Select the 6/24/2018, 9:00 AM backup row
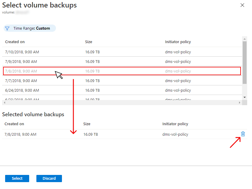252x189 pixels. (x=22, y=90)
